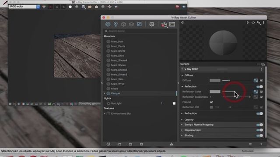
Task: Collapse Reflection section arrow
Action: [x=182, y=87]
